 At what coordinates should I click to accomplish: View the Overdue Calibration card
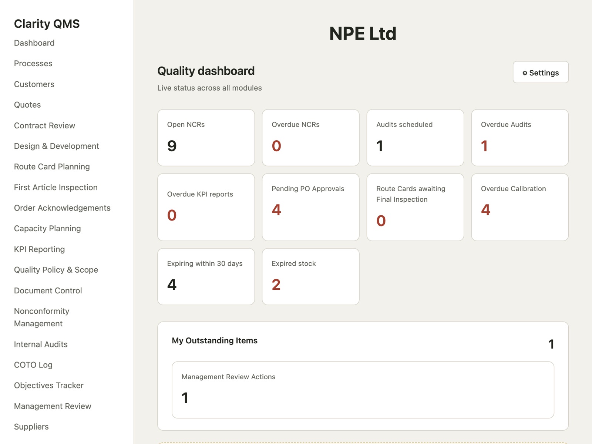[x=520, y=207]
